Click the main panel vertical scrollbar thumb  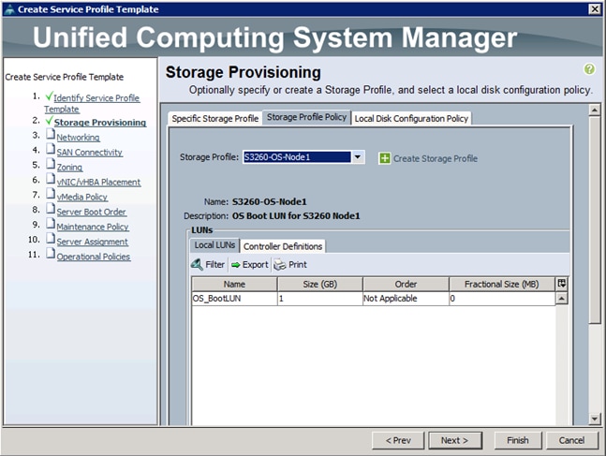point(595,219)
